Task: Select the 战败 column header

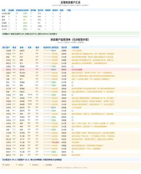Action: pos(61,10)
